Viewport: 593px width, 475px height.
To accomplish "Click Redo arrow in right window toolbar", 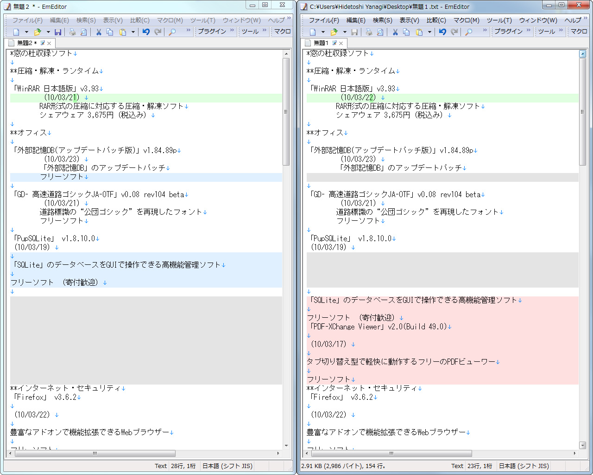I will click(x=454, y=32).
